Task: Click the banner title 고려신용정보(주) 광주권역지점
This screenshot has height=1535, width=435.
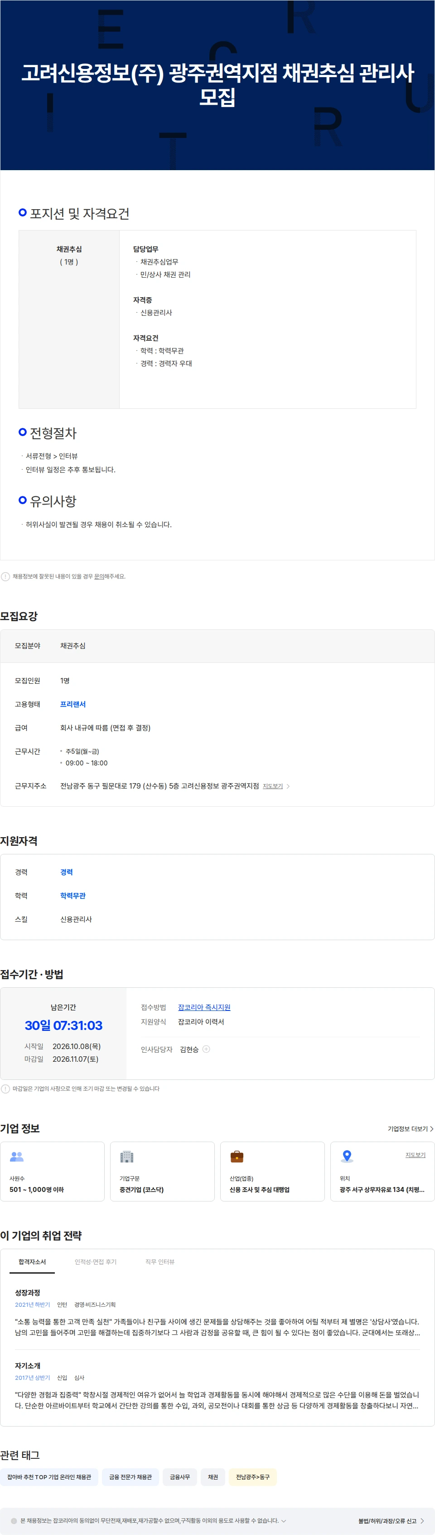Action: pos(217,84)
